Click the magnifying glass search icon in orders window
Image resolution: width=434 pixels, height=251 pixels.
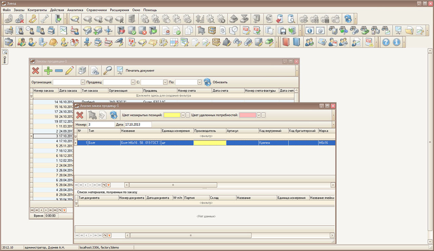click(x=107, y=71)
